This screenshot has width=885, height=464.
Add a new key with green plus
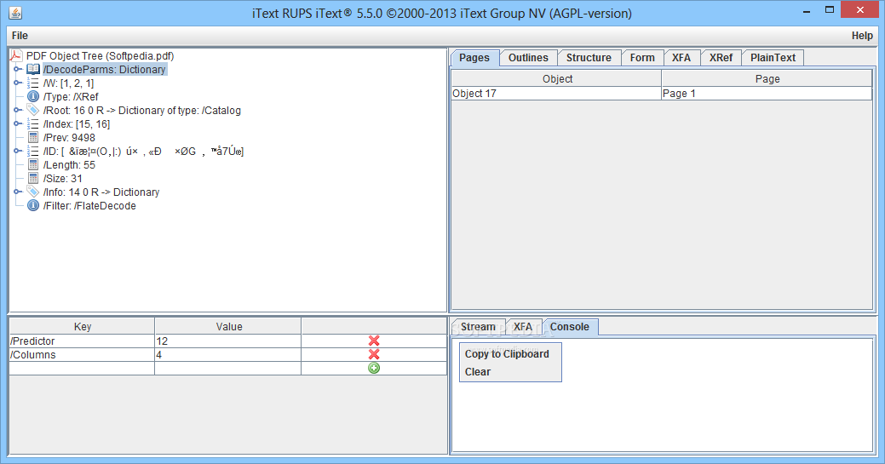click(374, 368)
